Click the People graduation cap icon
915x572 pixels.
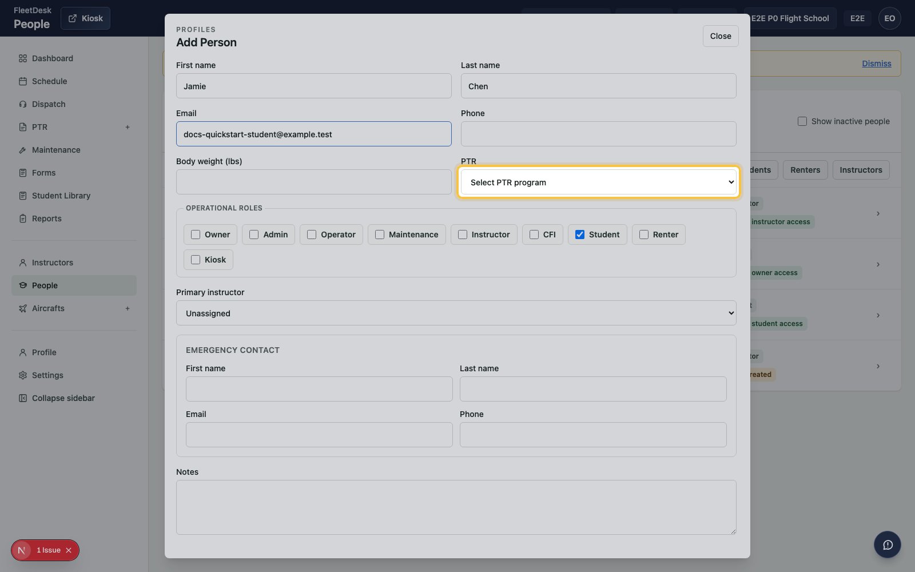pyautogui.click(x=23, y=285)
